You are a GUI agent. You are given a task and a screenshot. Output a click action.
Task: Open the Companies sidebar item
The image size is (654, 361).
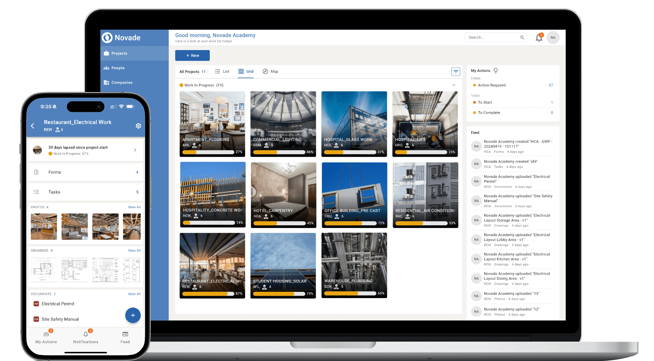(134, 83)
